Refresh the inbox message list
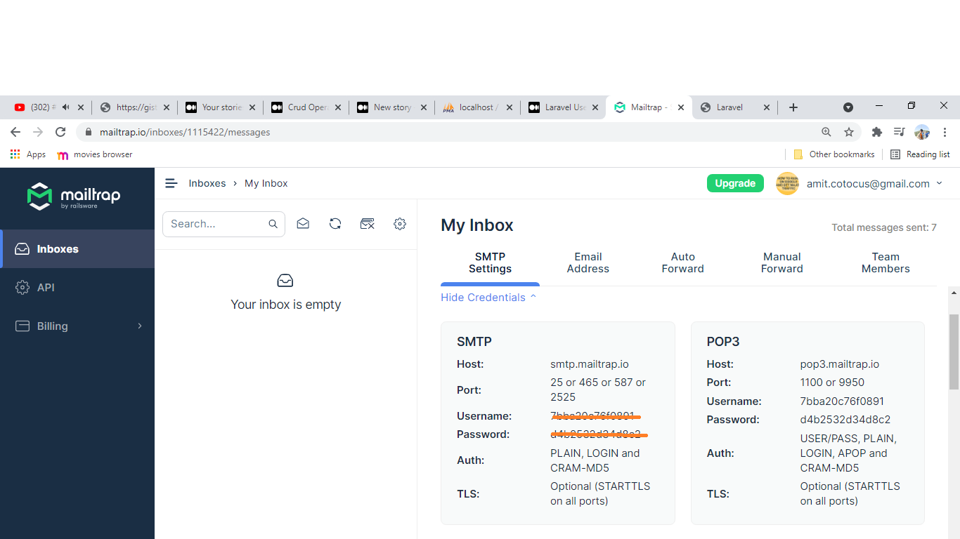Image resolution: width=960 pixels, height=539 pixels. pyautogui.click(x=335, y=224)
